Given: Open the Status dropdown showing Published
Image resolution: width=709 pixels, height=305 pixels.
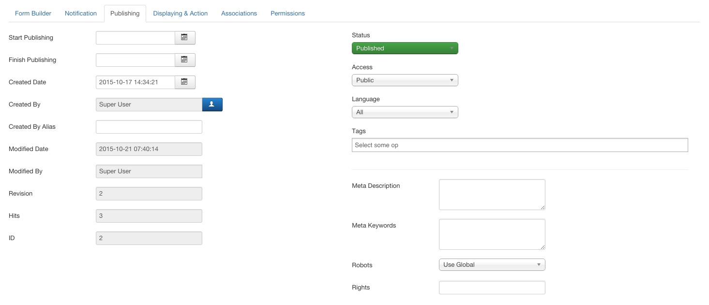Looking at the screenshot, I should coord(405,48).
